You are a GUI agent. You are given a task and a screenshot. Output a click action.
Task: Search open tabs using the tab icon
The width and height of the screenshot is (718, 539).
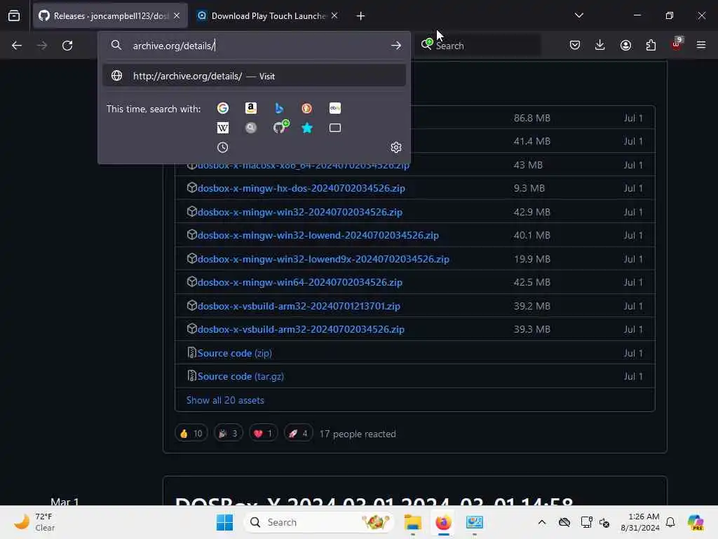[334, 128]
